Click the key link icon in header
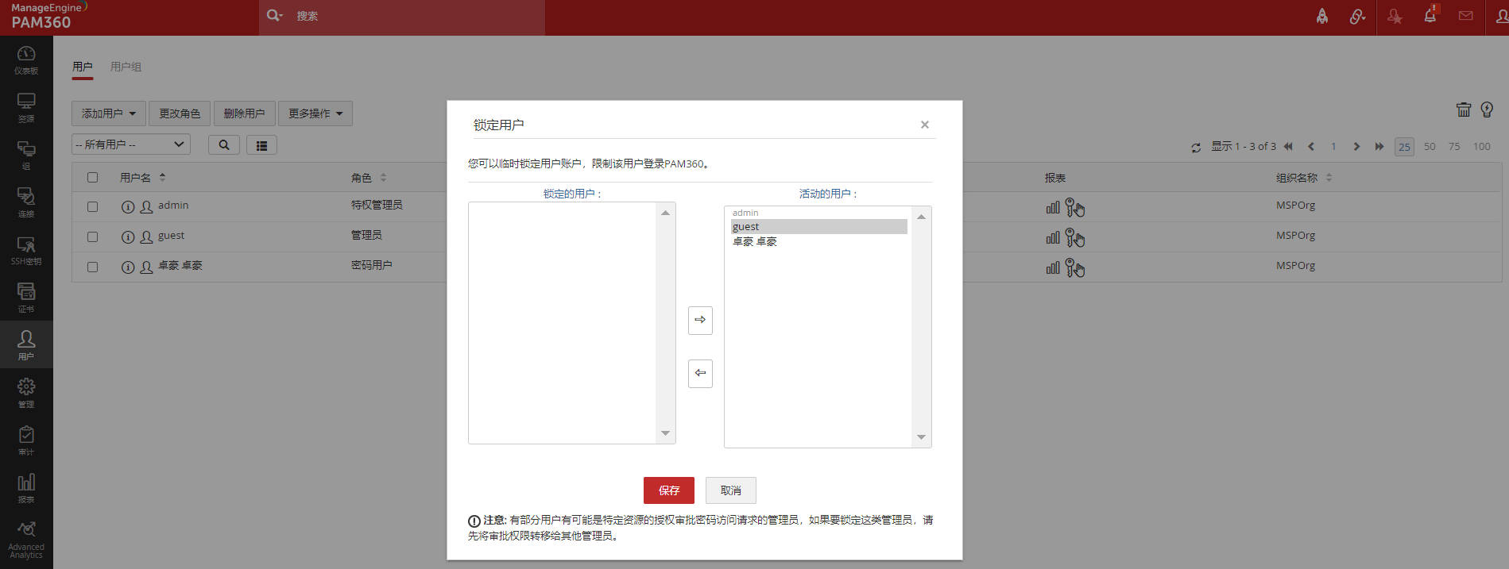This screenshot has width=1509, height=569. (x=1357, y=16)
